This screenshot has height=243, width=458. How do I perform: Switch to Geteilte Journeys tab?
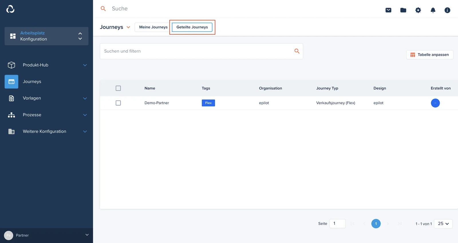(x=192, y=27)
